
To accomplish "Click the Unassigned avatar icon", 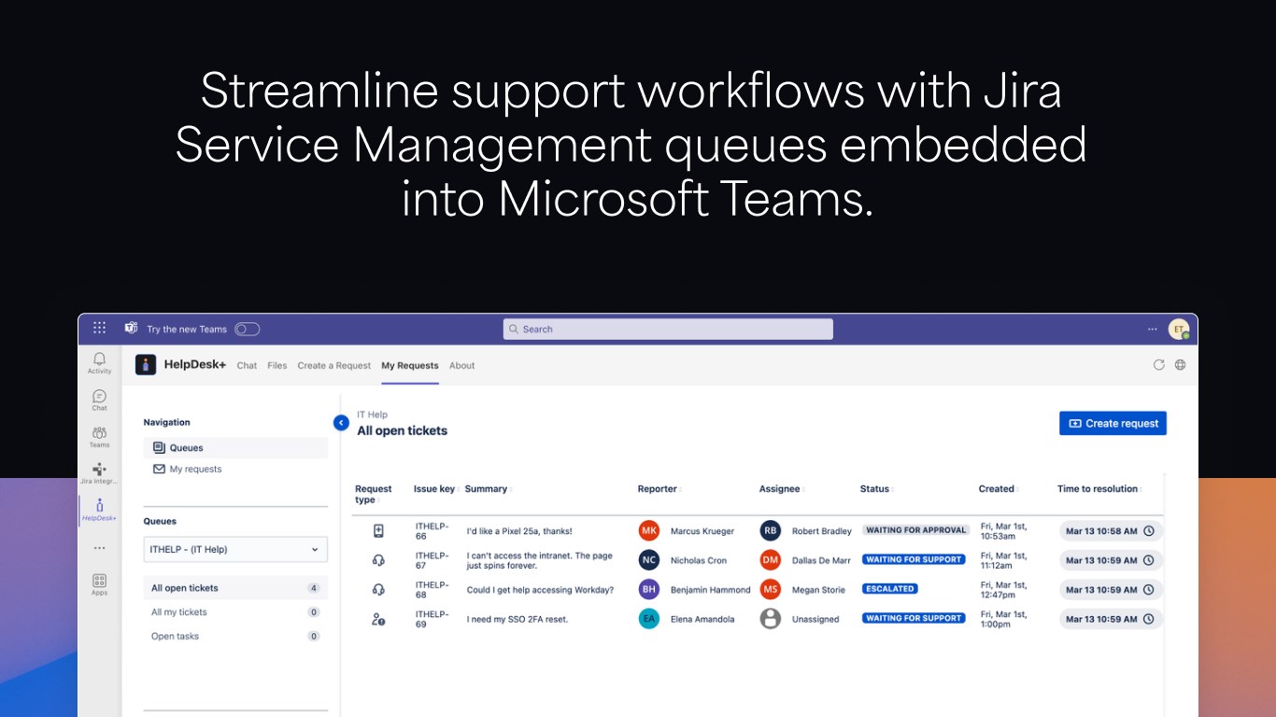I will (x=771, y=618).
